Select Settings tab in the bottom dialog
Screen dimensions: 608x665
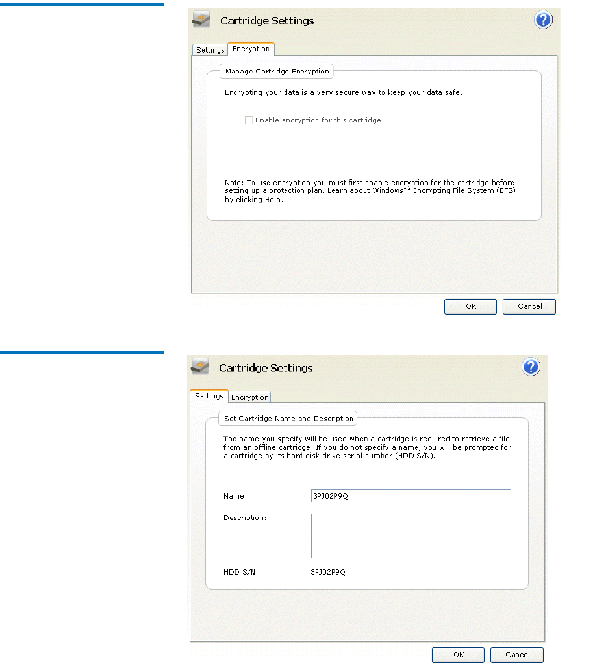click(x=209, y=396)
